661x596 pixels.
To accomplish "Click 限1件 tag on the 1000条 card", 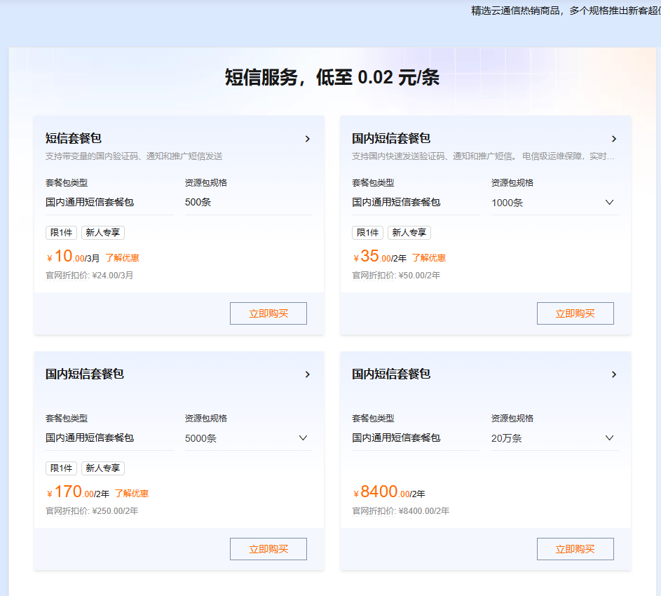I will (367, 232).
